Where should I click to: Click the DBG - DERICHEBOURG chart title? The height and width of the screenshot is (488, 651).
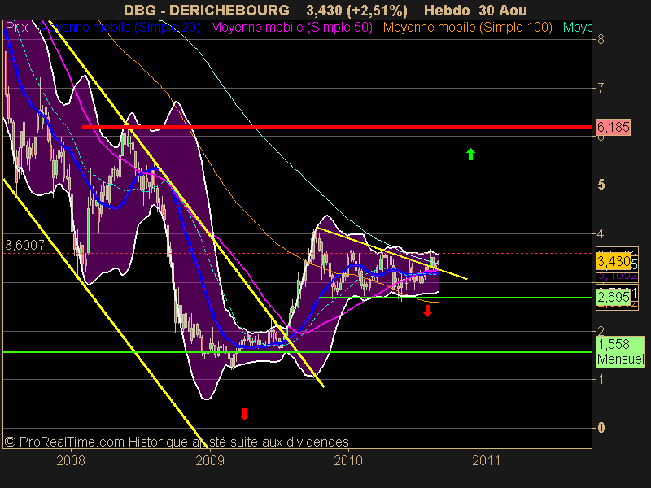pos(207,10)
